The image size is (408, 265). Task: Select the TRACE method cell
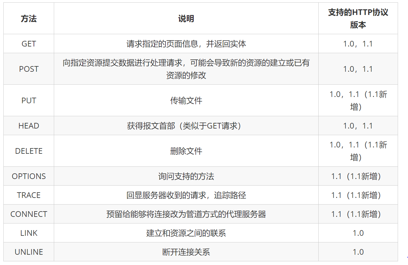(x=29, y=195)
